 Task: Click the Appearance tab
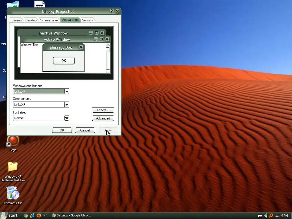coord(70,20)
